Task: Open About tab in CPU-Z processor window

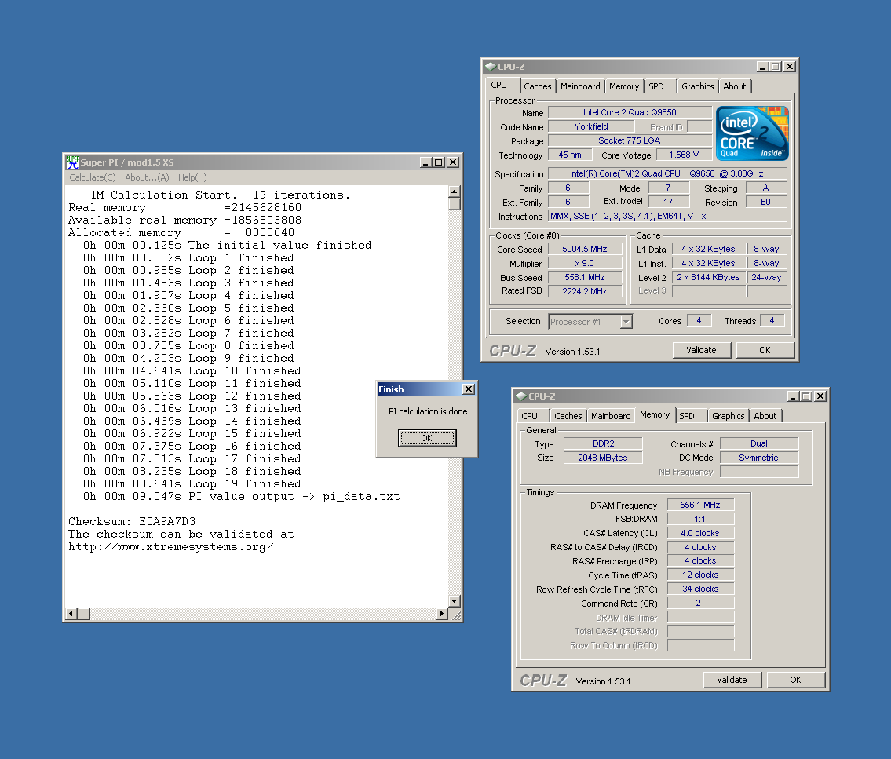Action: [x=735, y=86]
